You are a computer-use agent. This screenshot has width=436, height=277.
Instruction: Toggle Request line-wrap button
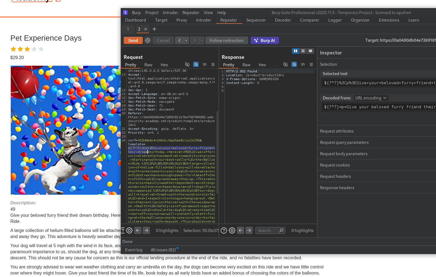point(196,65)
